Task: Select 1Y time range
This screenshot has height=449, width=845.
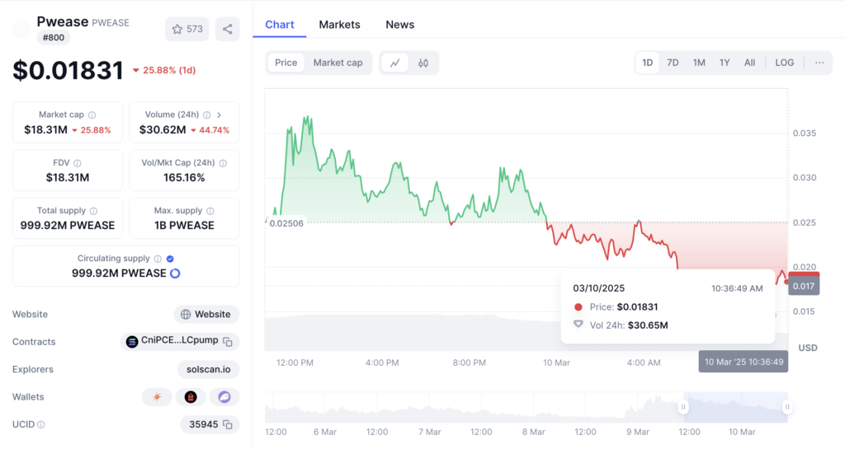Action: pyautogui.click(x=725, y=63)
